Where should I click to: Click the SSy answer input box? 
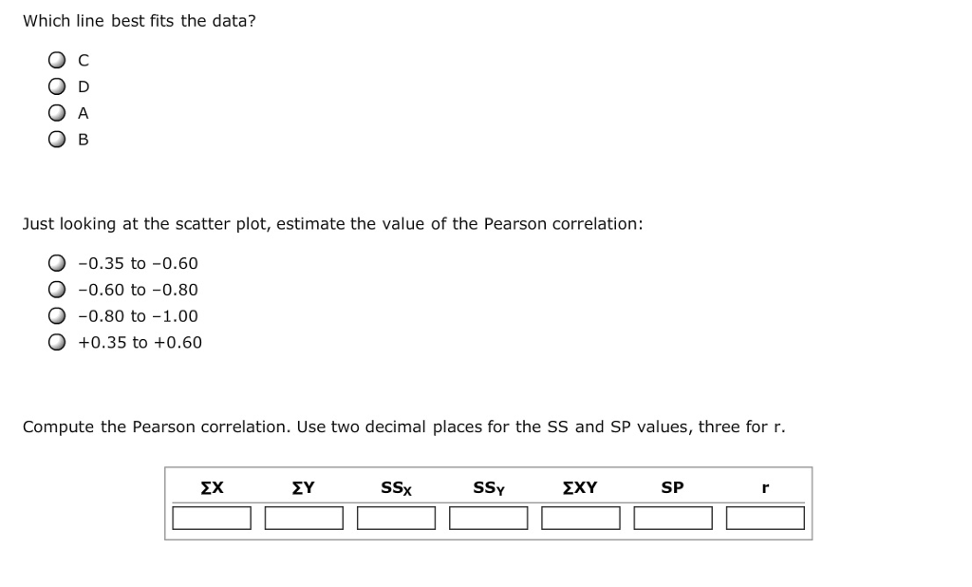(x=488, y=518)
